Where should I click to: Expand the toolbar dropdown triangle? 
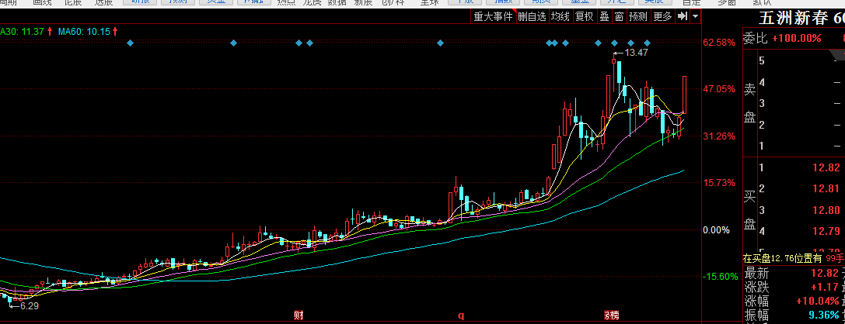pyautogui.click(x=695, y=16)
